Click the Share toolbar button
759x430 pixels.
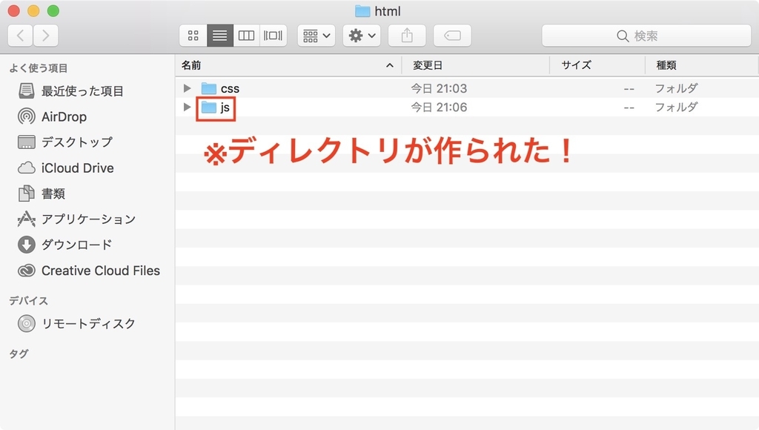click(407, 36)
